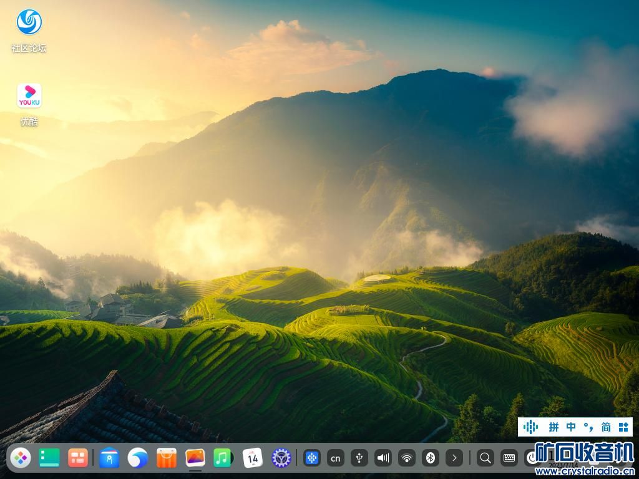Open the volume control in tray
This screenshot has width=639, height=479.
(x=383, y=458)
